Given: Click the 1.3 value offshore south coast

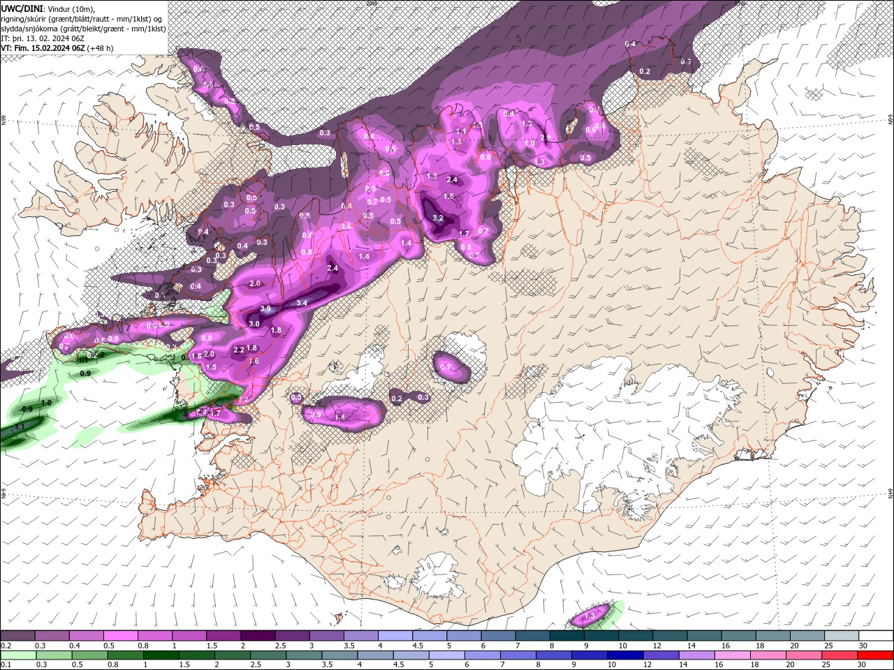Looking at the screenshot, I should coord(589,616).
